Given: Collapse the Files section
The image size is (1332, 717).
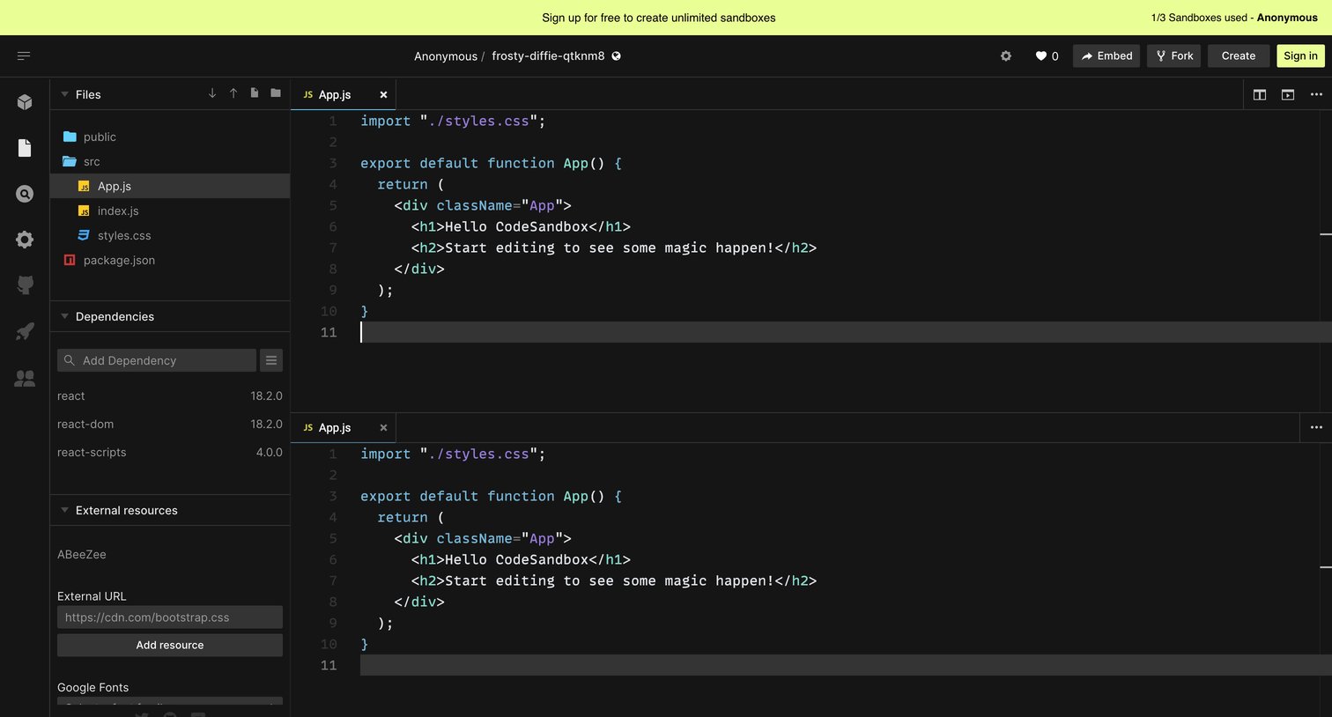Looking at the screenshot, I should (x=64, y=94).
